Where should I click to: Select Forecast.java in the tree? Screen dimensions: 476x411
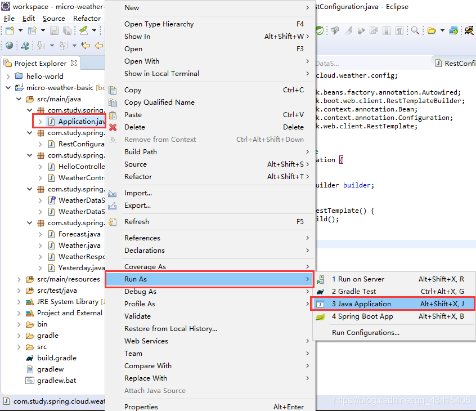(x=79, y=234)
